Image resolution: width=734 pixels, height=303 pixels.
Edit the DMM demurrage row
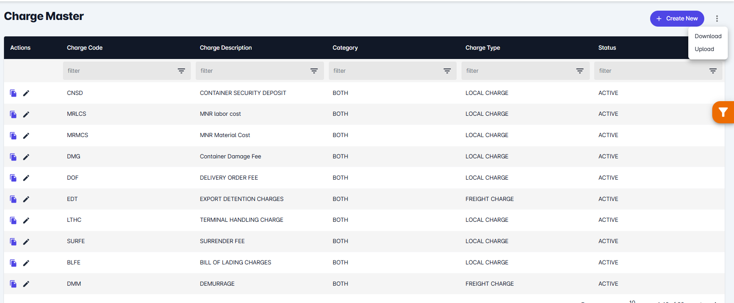[26, 284]
